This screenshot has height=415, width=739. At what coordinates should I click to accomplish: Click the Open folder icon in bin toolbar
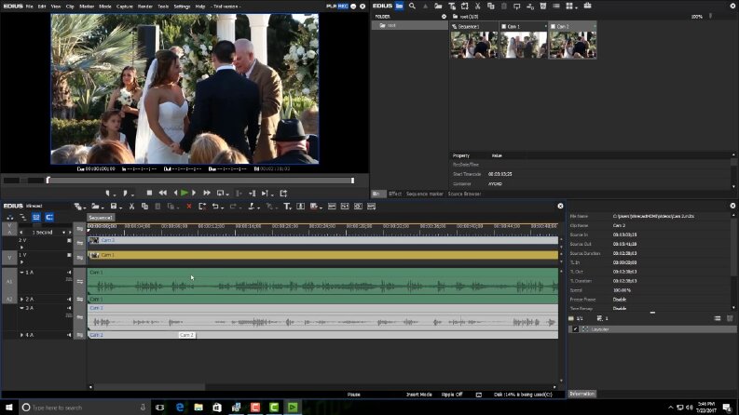438,6
